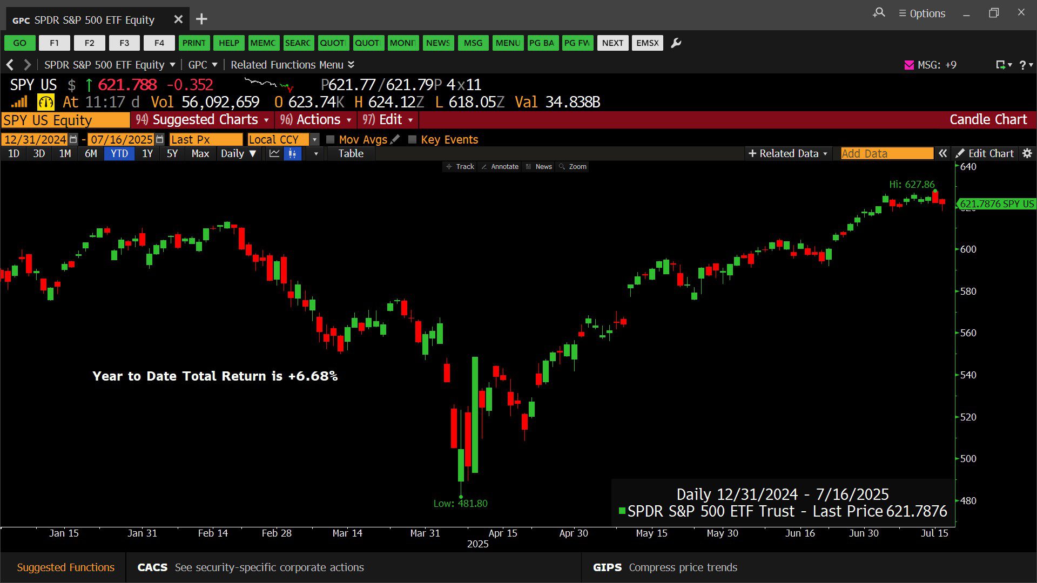Click the F1 function key button
1037x583 pixels.
(55, 43)
